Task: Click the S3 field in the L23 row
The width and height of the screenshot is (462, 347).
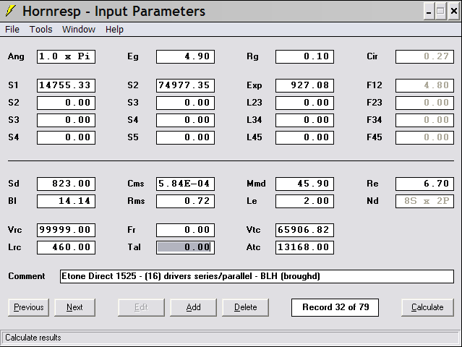Action: pos(185,103)
